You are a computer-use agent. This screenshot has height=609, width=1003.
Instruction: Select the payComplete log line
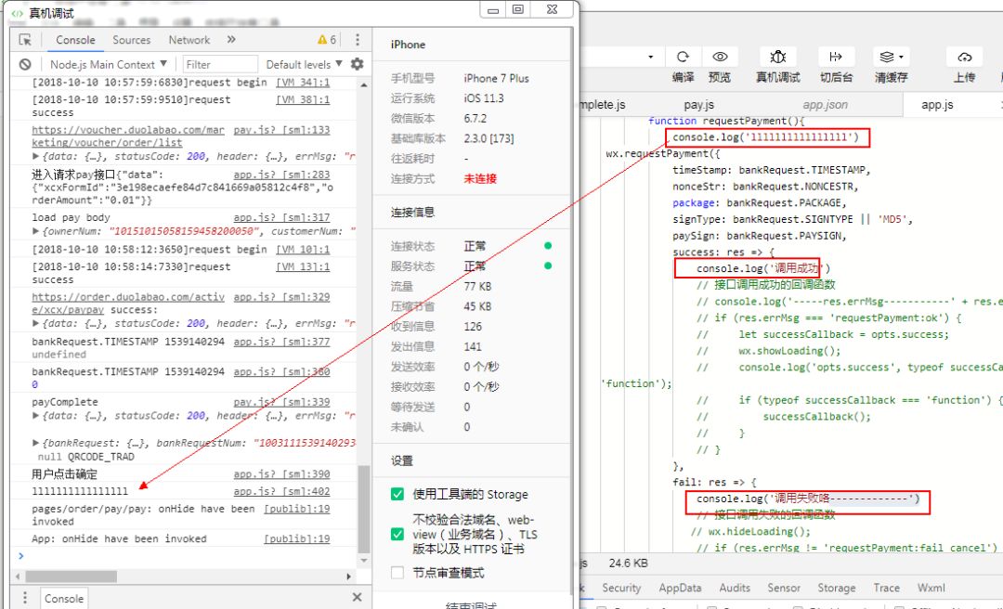pos(65,402)
